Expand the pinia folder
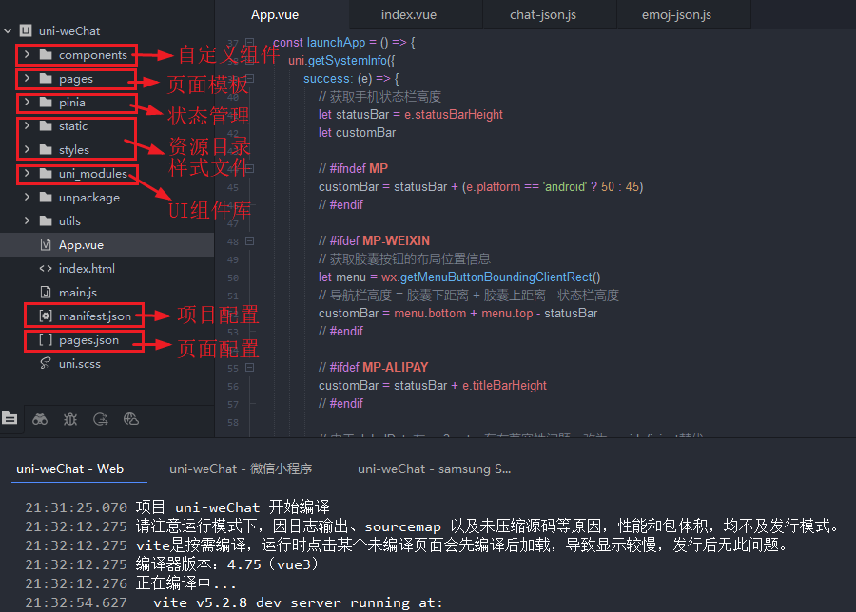This screenshot has width=856, height=612. click(x=26, y=102)
